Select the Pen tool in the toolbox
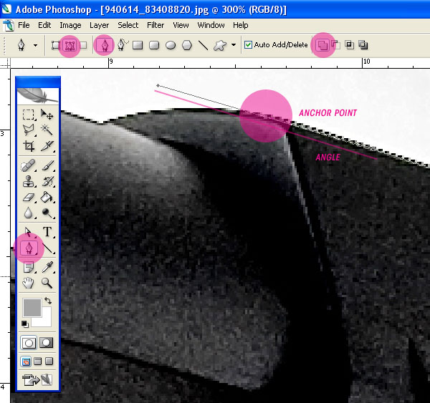Screen dimensions: 430x403 [29, 248]
